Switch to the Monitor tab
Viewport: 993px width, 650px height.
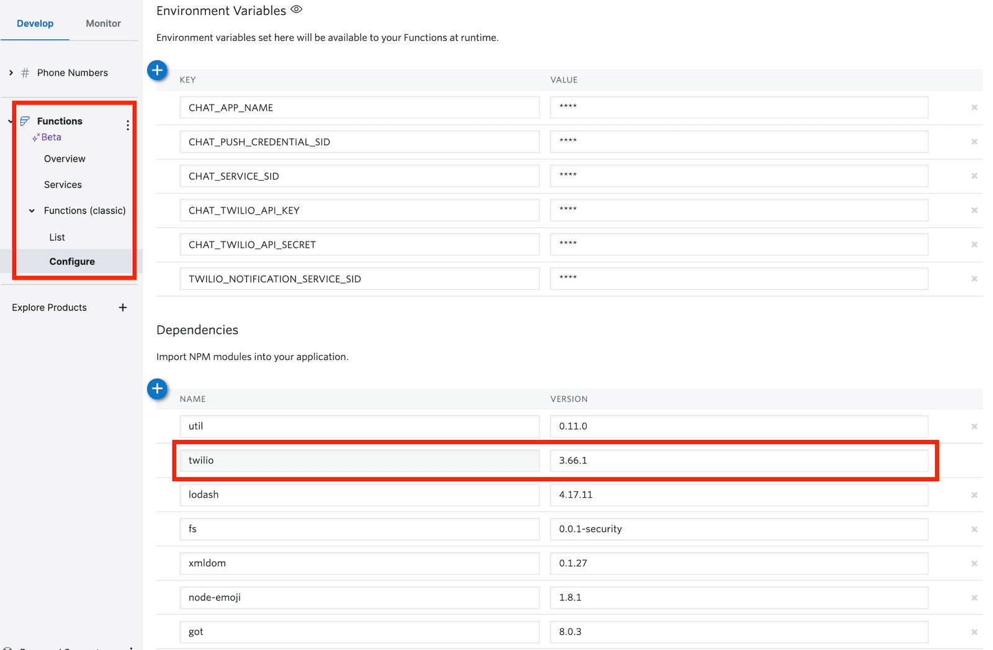pos(103,23)
